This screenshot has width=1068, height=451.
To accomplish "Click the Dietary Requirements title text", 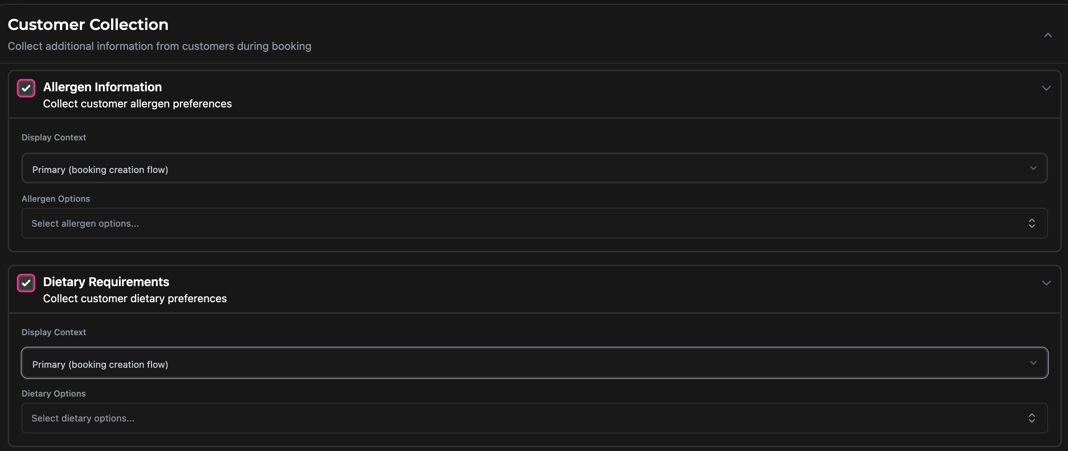I will [106, 282].
